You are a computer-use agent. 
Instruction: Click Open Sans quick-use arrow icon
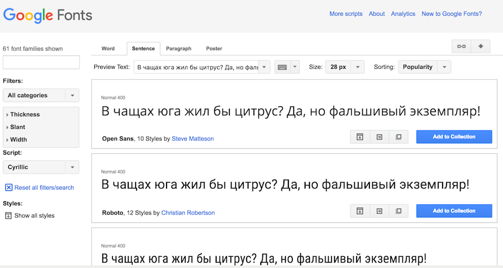click(379, 137)
